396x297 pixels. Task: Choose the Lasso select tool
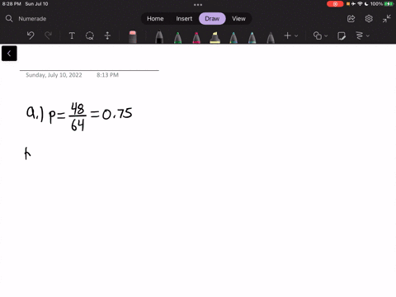[x=90, y=35]
